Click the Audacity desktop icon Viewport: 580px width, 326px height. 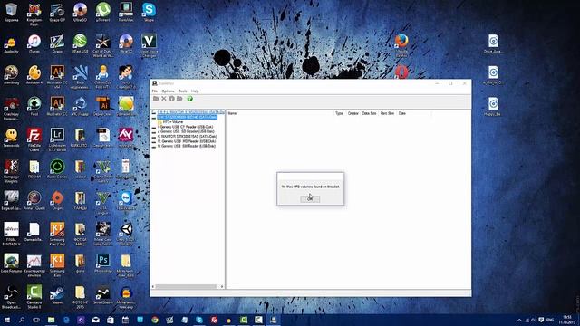click(11, 43)
